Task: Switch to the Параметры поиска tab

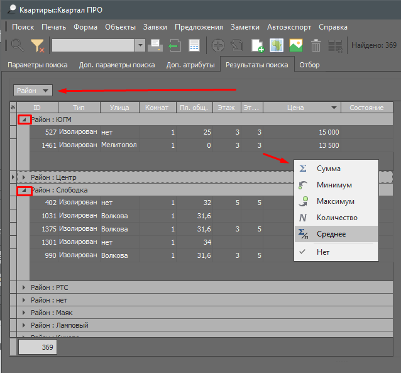Action: click(37, 65)
